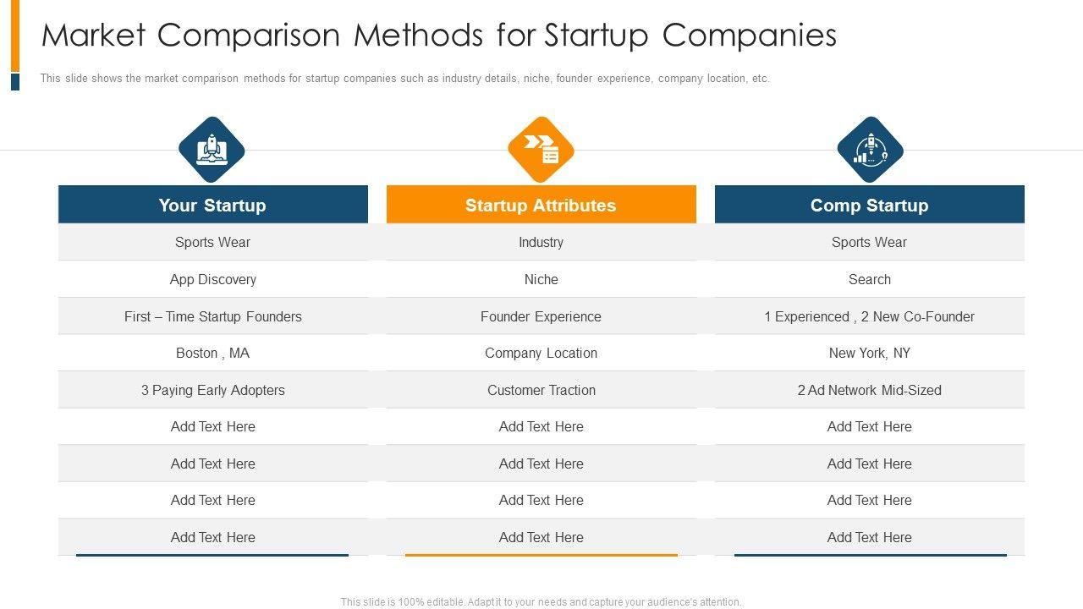
Task: Select the Niche attribute cell
Action: click(x=541, y=279)
